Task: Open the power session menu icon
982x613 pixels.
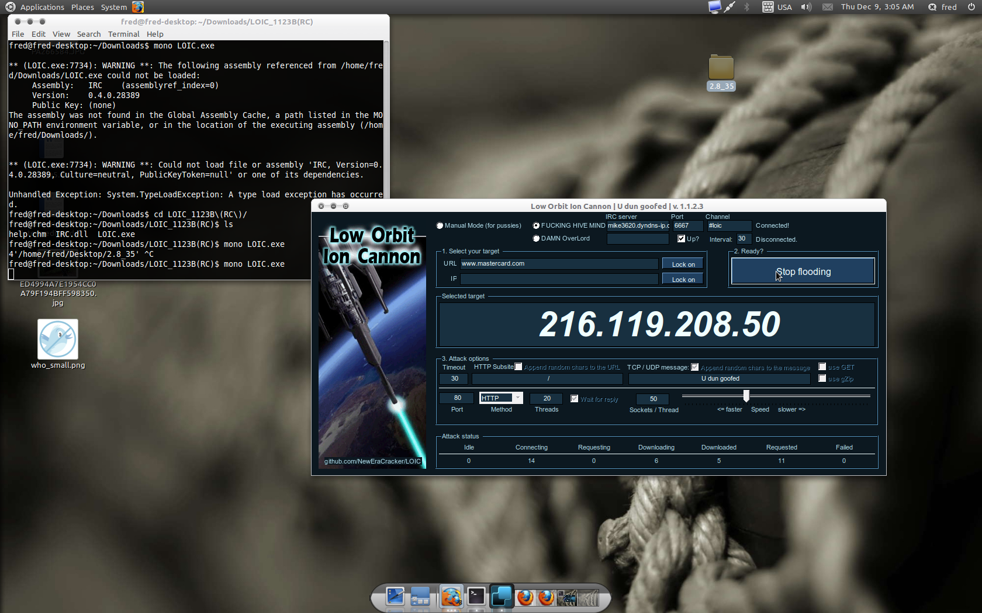Action: coord(971,7)
